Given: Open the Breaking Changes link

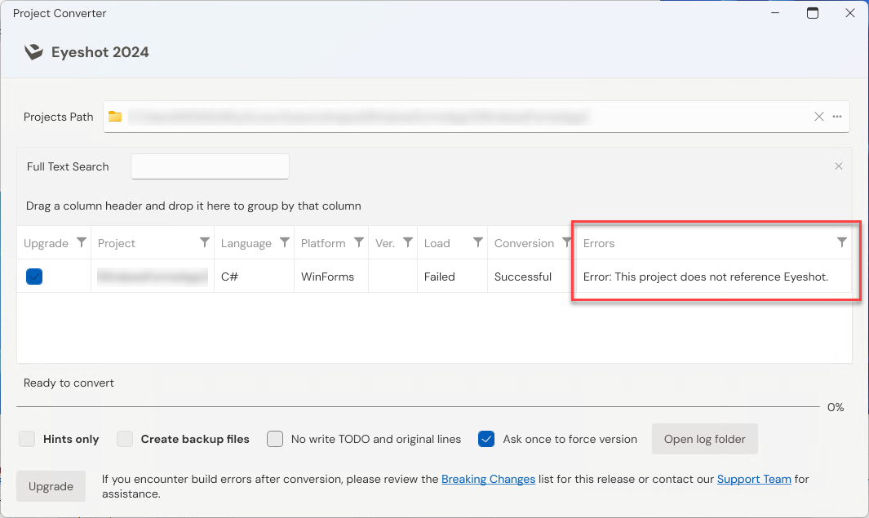Looking at the screenshot, I should 488,479.
